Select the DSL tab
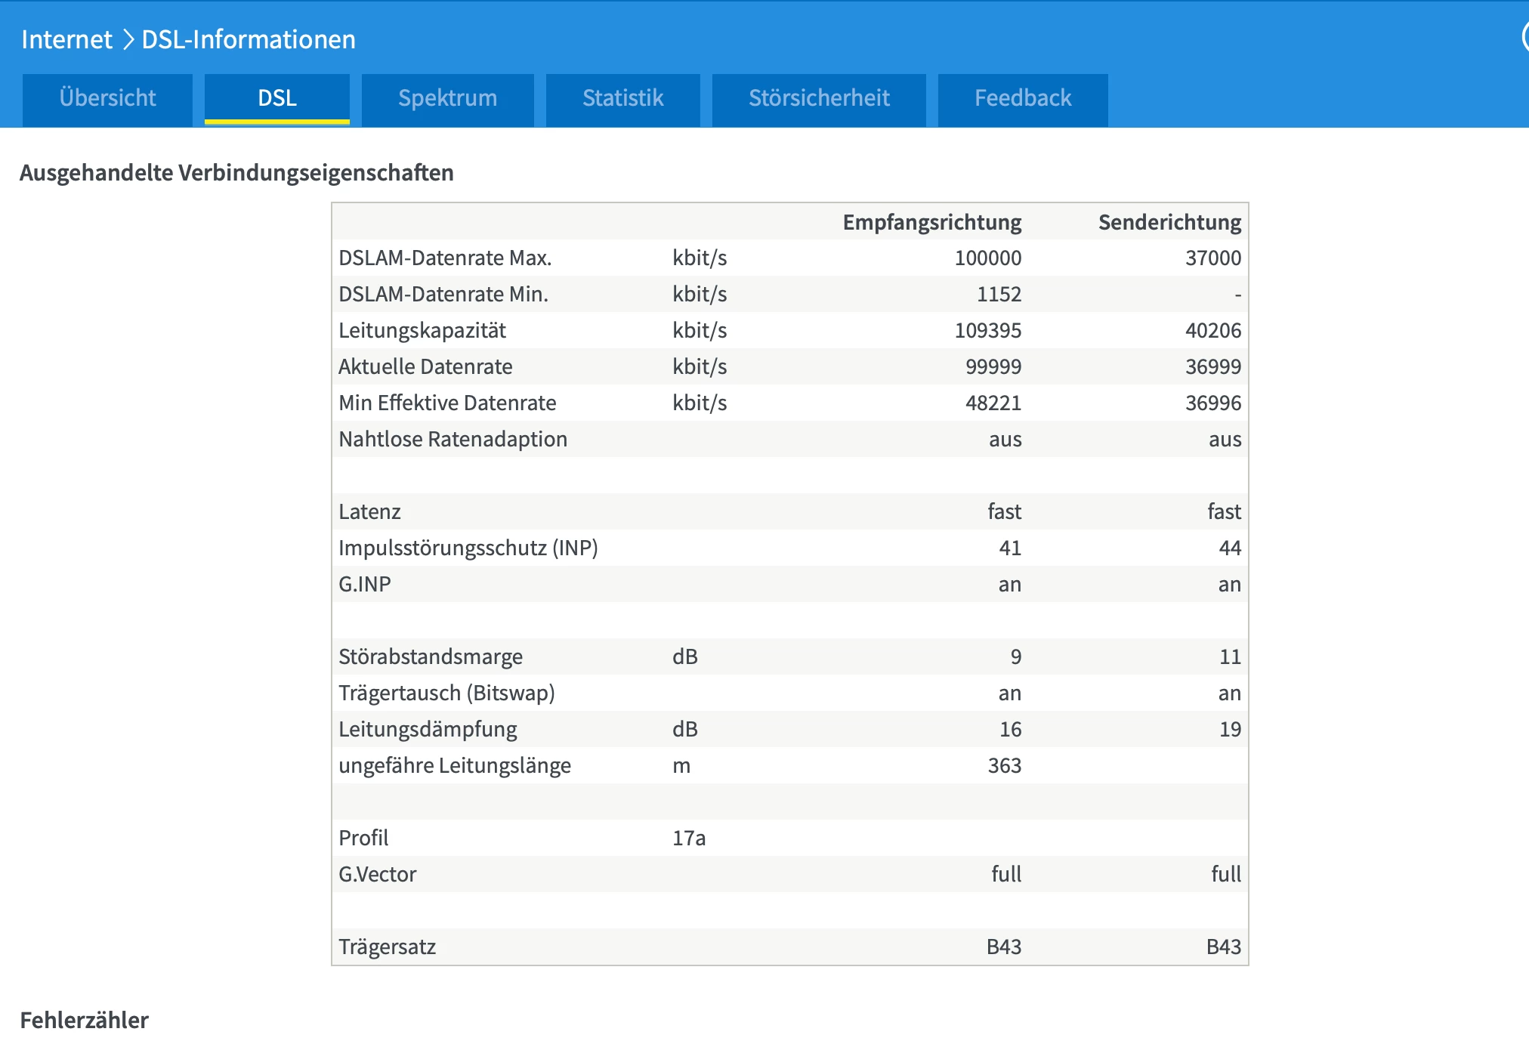 (276, 98)
